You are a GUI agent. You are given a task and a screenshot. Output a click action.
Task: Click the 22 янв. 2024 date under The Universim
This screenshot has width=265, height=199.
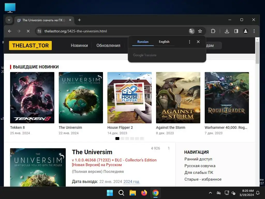[69, 133]
